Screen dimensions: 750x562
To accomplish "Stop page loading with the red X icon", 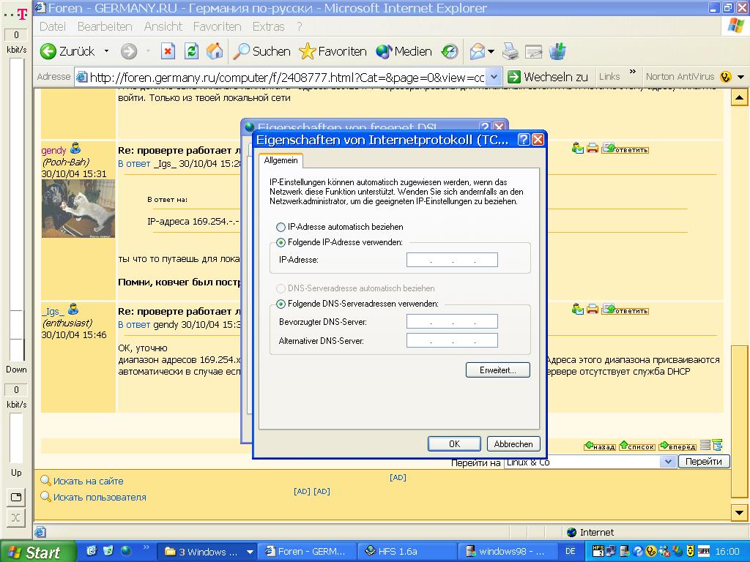I will (x=168, y=51).
